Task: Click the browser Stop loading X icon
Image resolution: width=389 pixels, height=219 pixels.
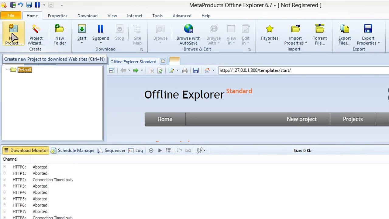Action: coord(152,71)
